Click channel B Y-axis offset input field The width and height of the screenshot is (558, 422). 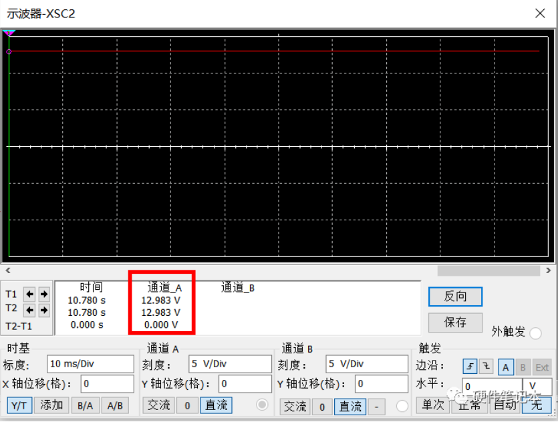381,384
